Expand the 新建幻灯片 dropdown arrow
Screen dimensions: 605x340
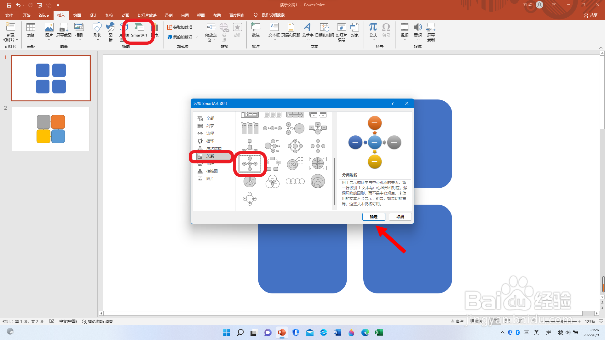(17, 40)
